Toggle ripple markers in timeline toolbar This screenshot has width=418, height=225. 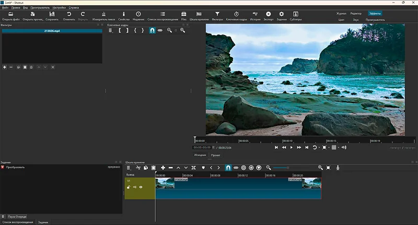(259, 168)
